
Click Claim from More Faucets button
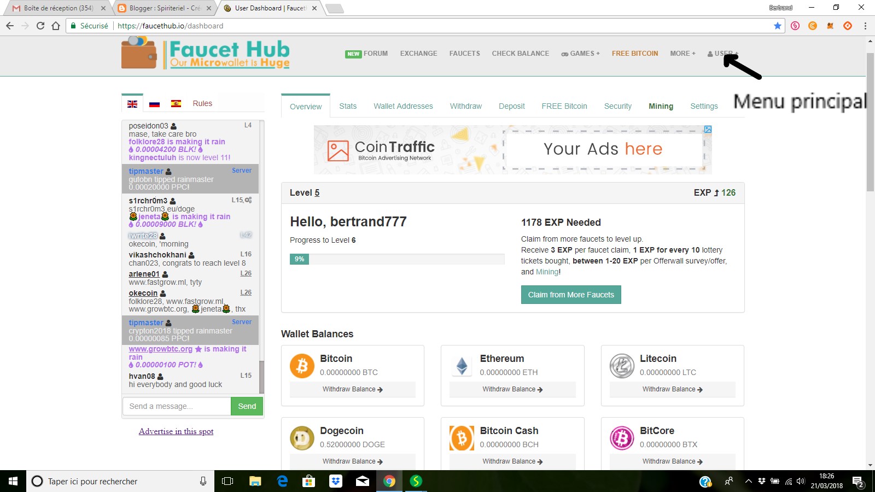[x=571, y=295]
